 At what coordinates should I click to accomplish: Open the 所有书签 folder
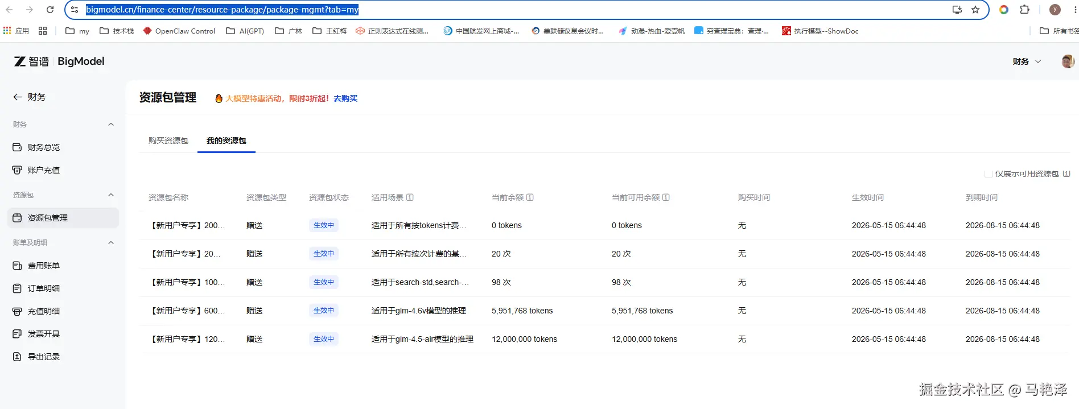tap(1059, 31)
